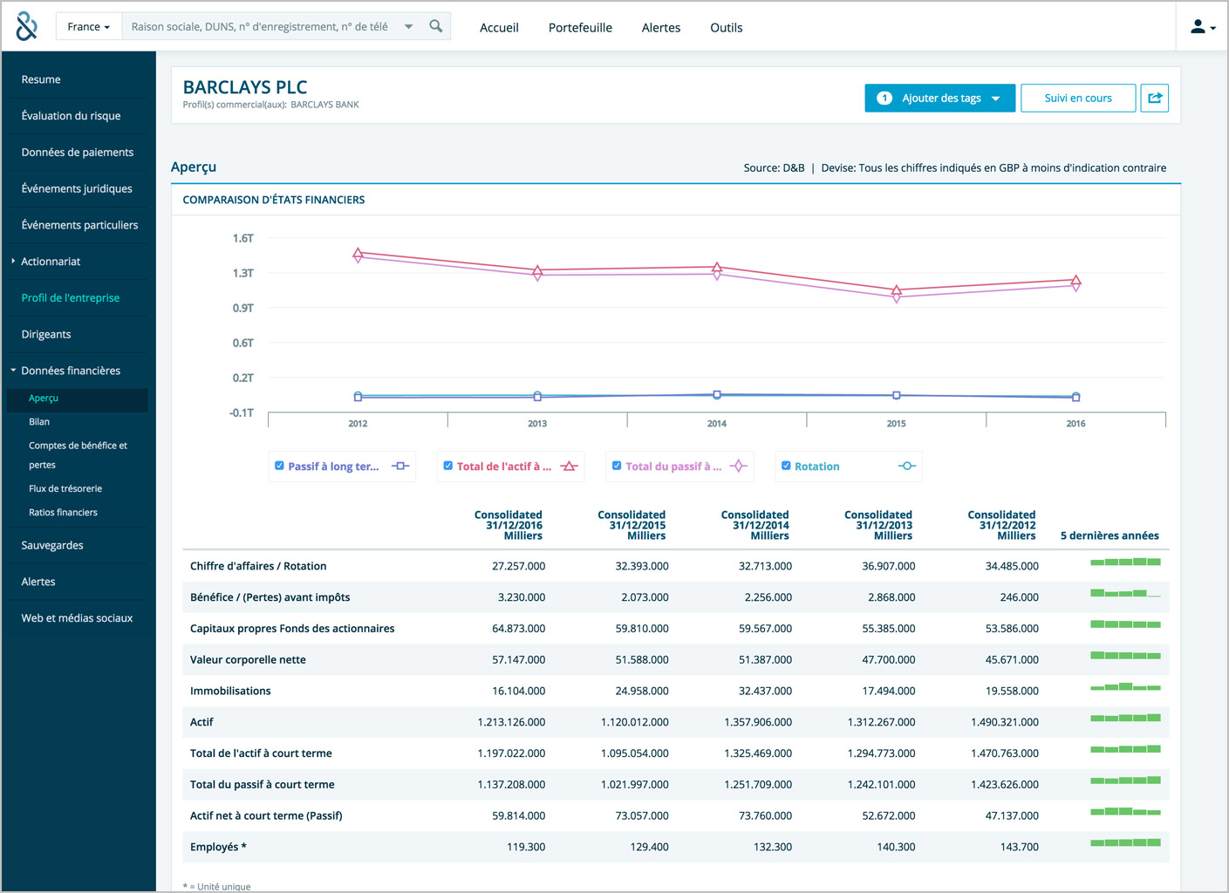Click 1.213.126.000 Actif value

tap(511, 722)
